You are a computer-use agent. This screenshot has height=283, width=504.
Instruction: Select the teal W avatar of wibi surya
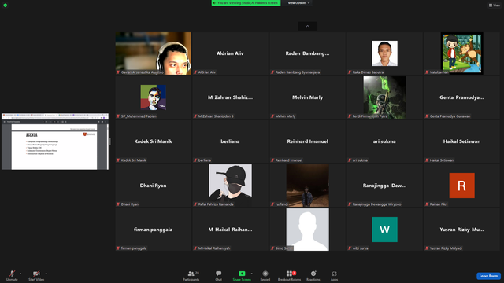tap(385, 230)
